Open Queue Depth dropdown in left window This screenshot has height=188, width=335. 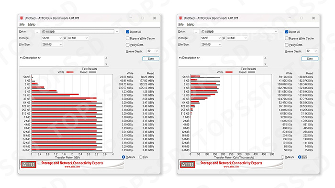click(x=153, y=51)
